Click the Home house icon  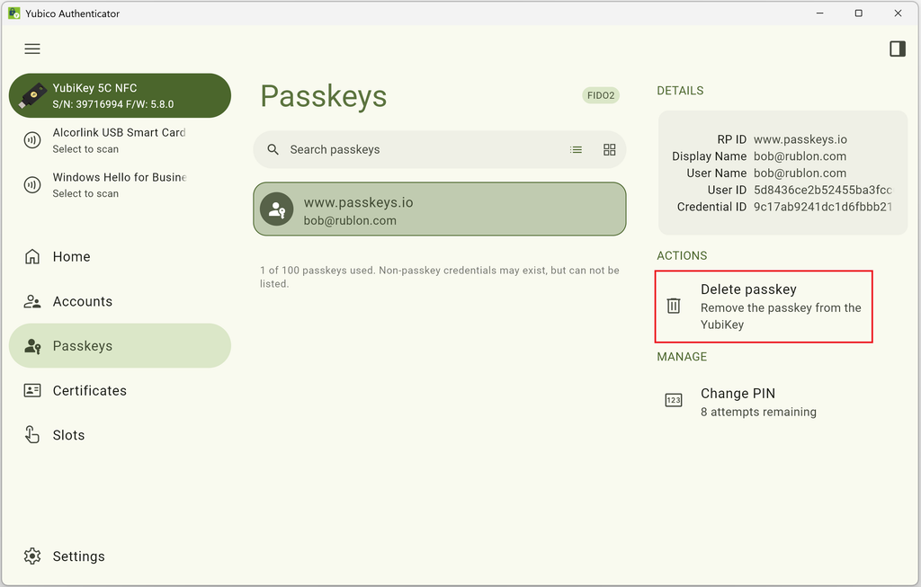[x=32, y=256]
